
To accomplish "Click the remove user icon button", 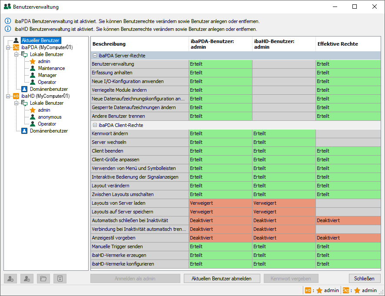I will coord(27,279).
